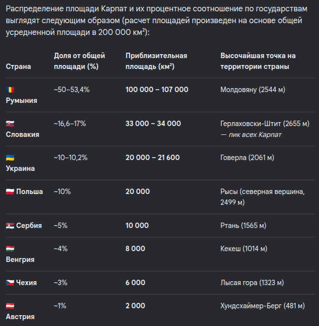Click the Poland flag icon
The width and height of the screenshot is (319, 326).
click(x=10, y=192)
